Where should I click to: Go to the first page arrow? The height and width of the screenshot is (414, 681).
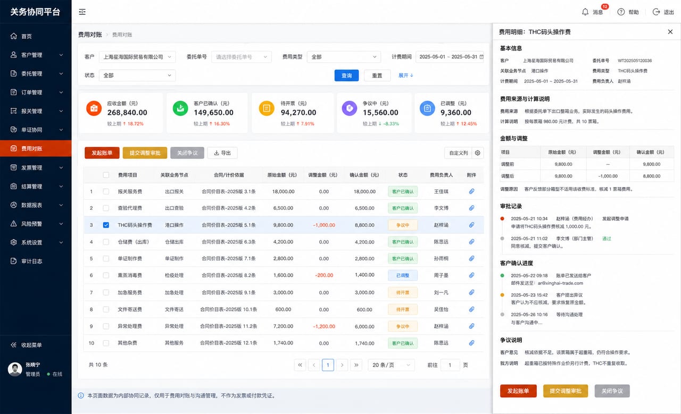300,365
